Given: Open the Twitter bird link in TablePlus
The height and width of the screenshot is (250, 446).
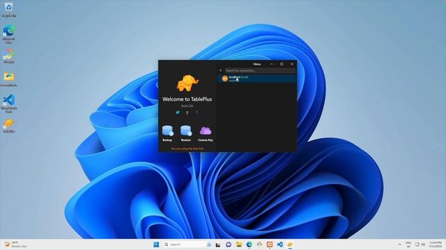Looking at the screenshot, I should tap(178, 112).
